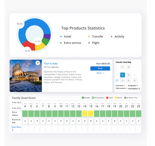Click the Closed red legend dot
Viewport: 155px width, 146px height.
tap(107, 98)
